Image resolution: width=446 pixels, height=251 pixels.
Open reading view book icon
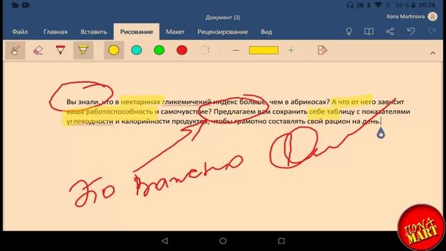point(369,31)
